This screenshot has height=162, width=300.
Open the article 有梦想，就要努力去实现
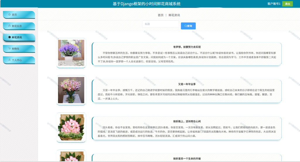click(187, 47)
